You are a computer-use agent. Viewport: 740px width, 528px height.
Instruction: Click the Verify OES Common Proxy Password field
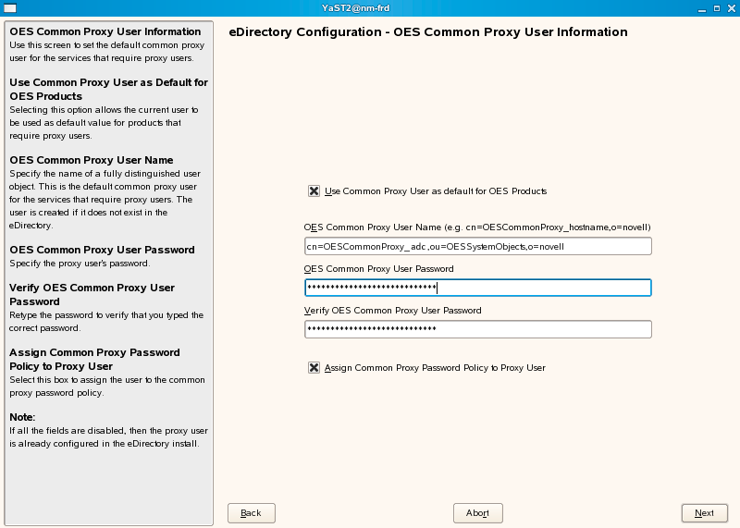(478, 329)
